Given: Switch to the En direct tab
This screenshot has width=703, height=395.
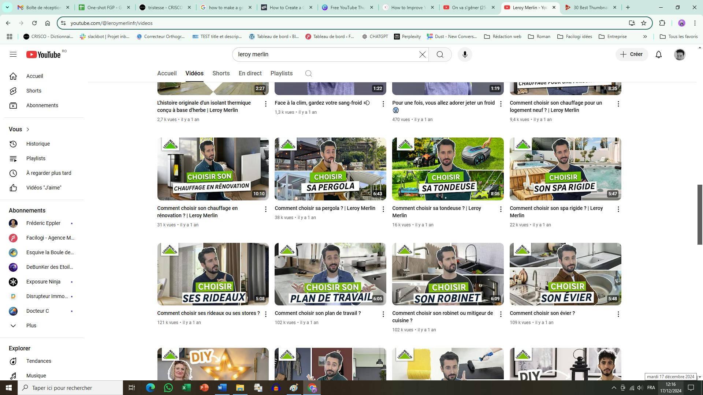Looking at the screenshot, I should (250, 74).
